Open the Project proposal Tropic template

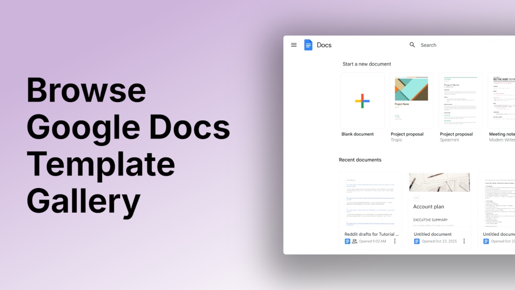click(x=411, y=100)
